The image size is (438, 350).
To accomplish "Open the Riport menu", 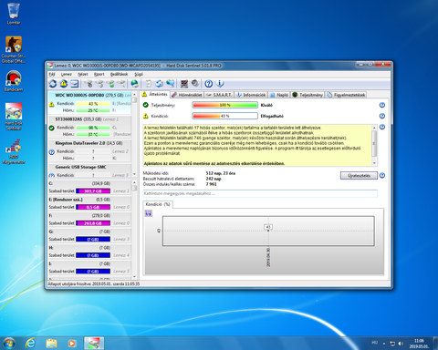I will point(99,74).
